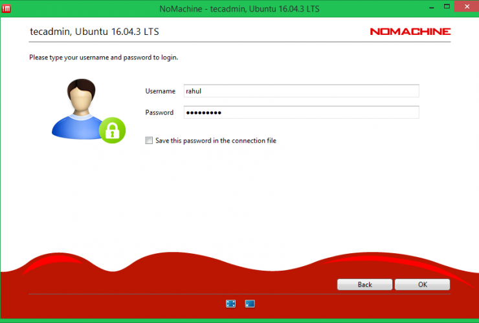Focus the Username field containing rahul
Viewport: 479px width, 323px height.
click(301, 91)
